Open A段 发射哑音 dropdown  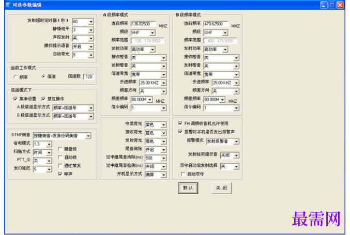click(x=149, y=66)
